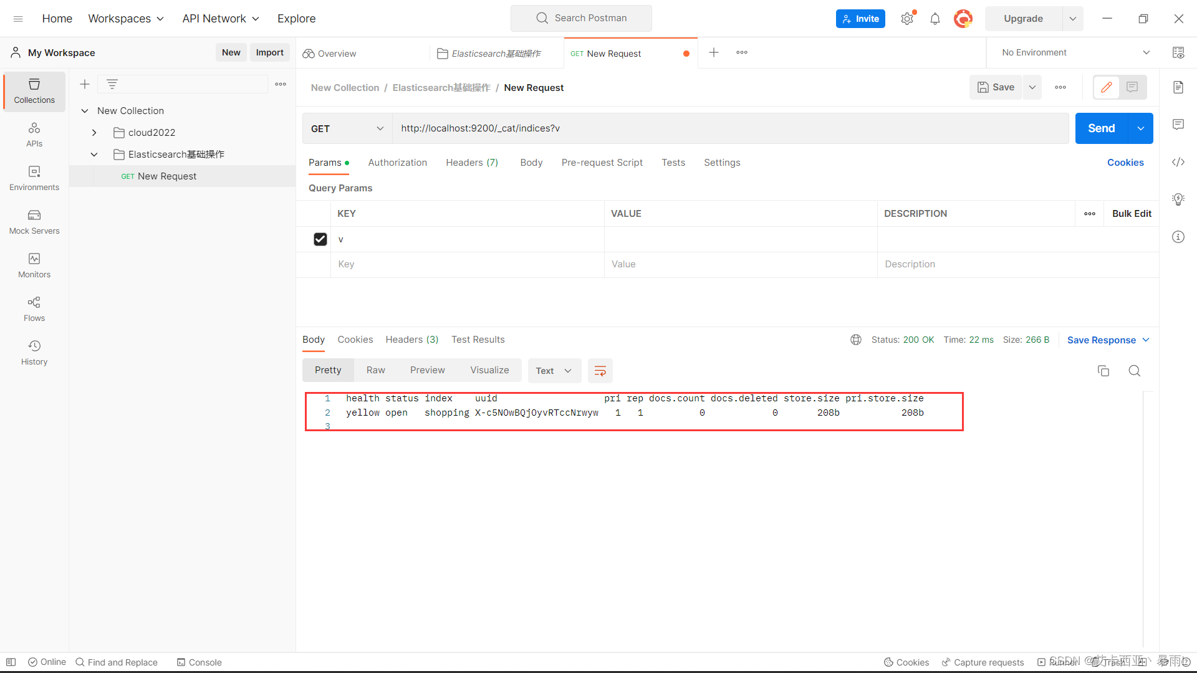Open the Save options dropdown arrow

pyautogui.click(x=1032, y=87)
